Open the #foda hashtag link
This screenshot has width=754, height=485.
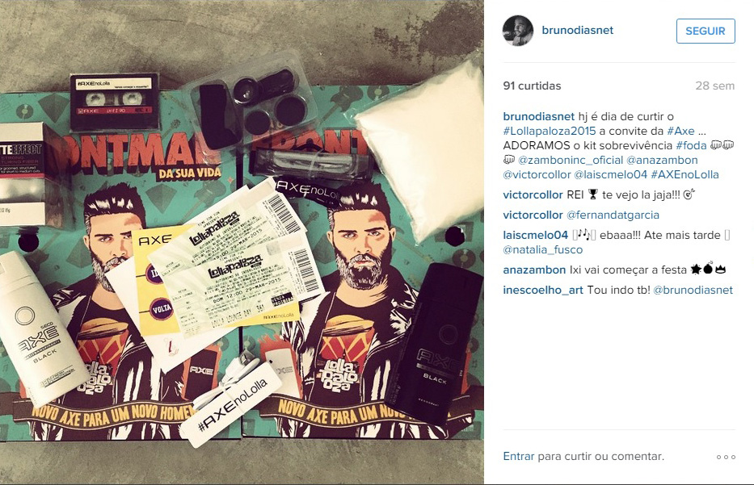tap(691, 145)
